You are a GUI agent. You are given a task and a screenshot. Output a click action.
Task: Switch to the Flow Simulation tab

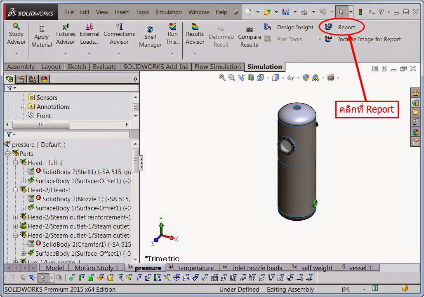point(218,67)
